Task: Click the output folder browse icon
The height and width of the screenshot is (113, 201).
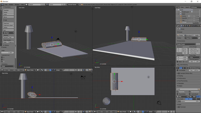Action: 199,89
